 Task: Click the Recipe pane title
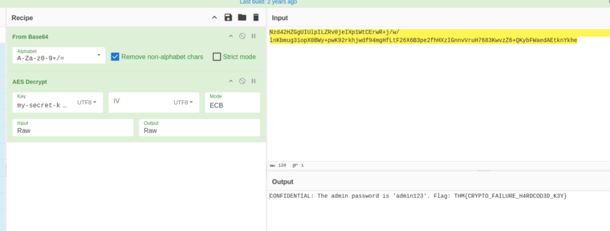click(22, 18)
